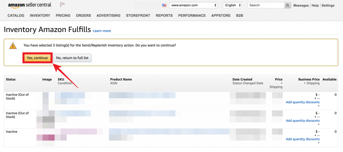343x152 pixels.
Task: Click the flag icon next to logo
Action: pyautogui.click(x=62, y=5)
